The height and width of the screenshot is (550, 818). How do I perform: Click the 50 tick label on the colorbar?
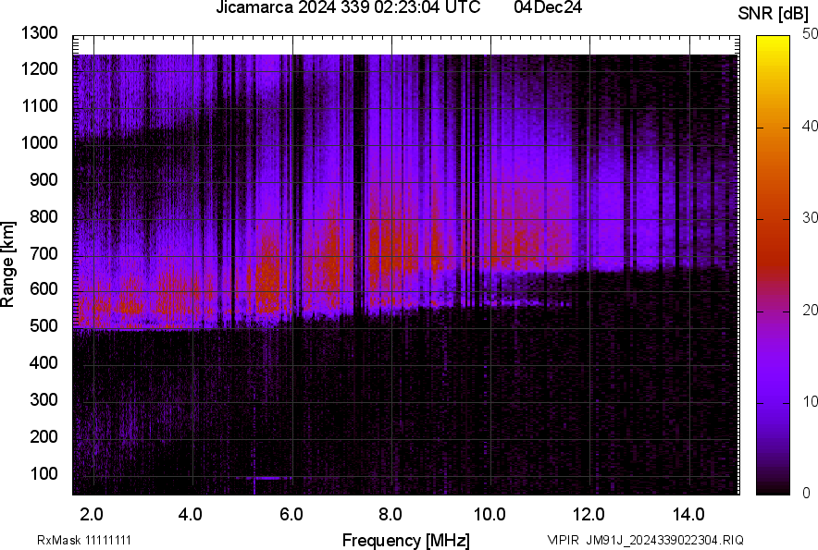[x=811, y=34]
